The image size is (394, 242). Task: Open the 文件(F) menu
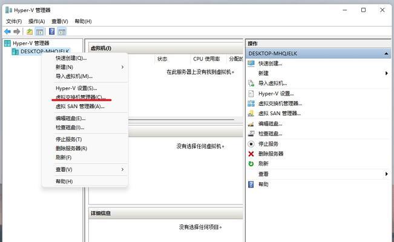[x=14, y=21]
